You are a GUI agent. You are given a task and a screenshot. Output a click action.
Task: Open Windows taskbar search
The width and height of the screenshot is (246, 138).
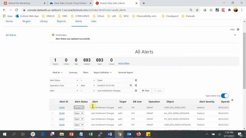(x=14, y=134)
